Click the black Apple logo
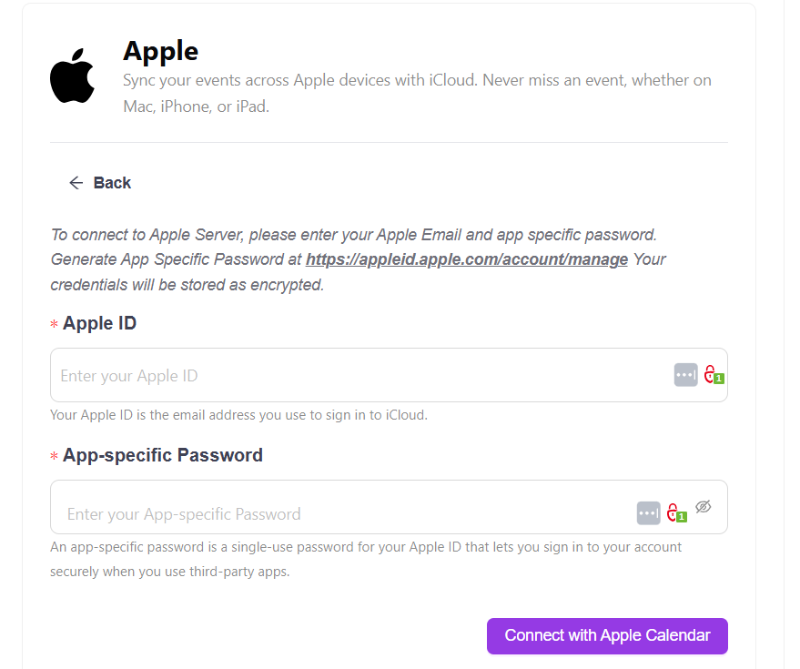The width and height of the screenshot is (800, 669). (x=73, y=76)
